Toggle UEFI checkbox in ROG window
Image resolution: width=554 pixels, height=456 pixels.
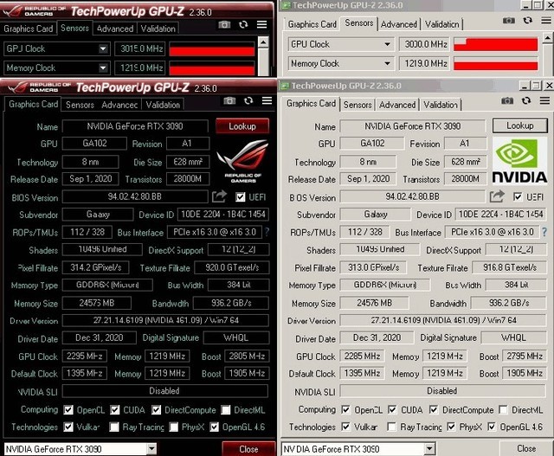coord(241,197)
